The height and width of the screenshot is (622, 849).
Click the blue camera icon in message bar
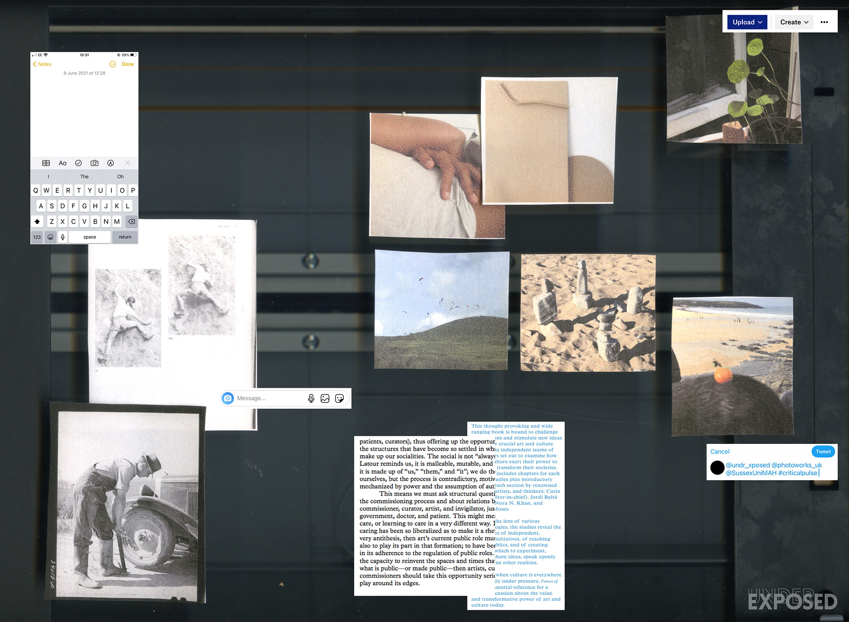point(228,398)
